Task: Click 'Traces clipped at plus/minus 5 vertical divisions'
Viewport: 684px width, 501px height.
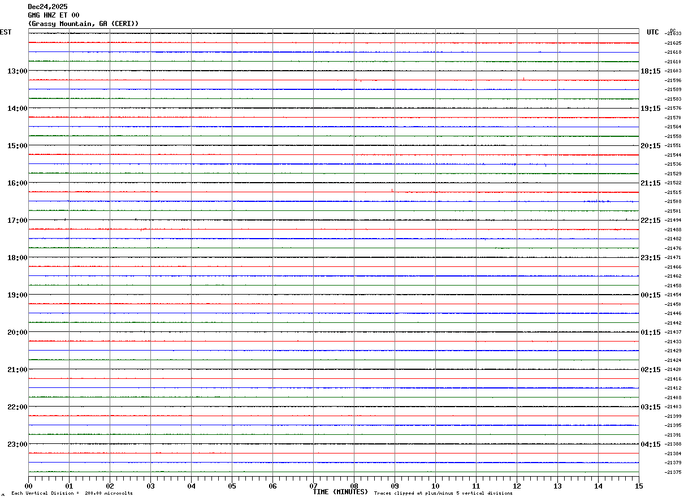Action: (x=443, y=494)
